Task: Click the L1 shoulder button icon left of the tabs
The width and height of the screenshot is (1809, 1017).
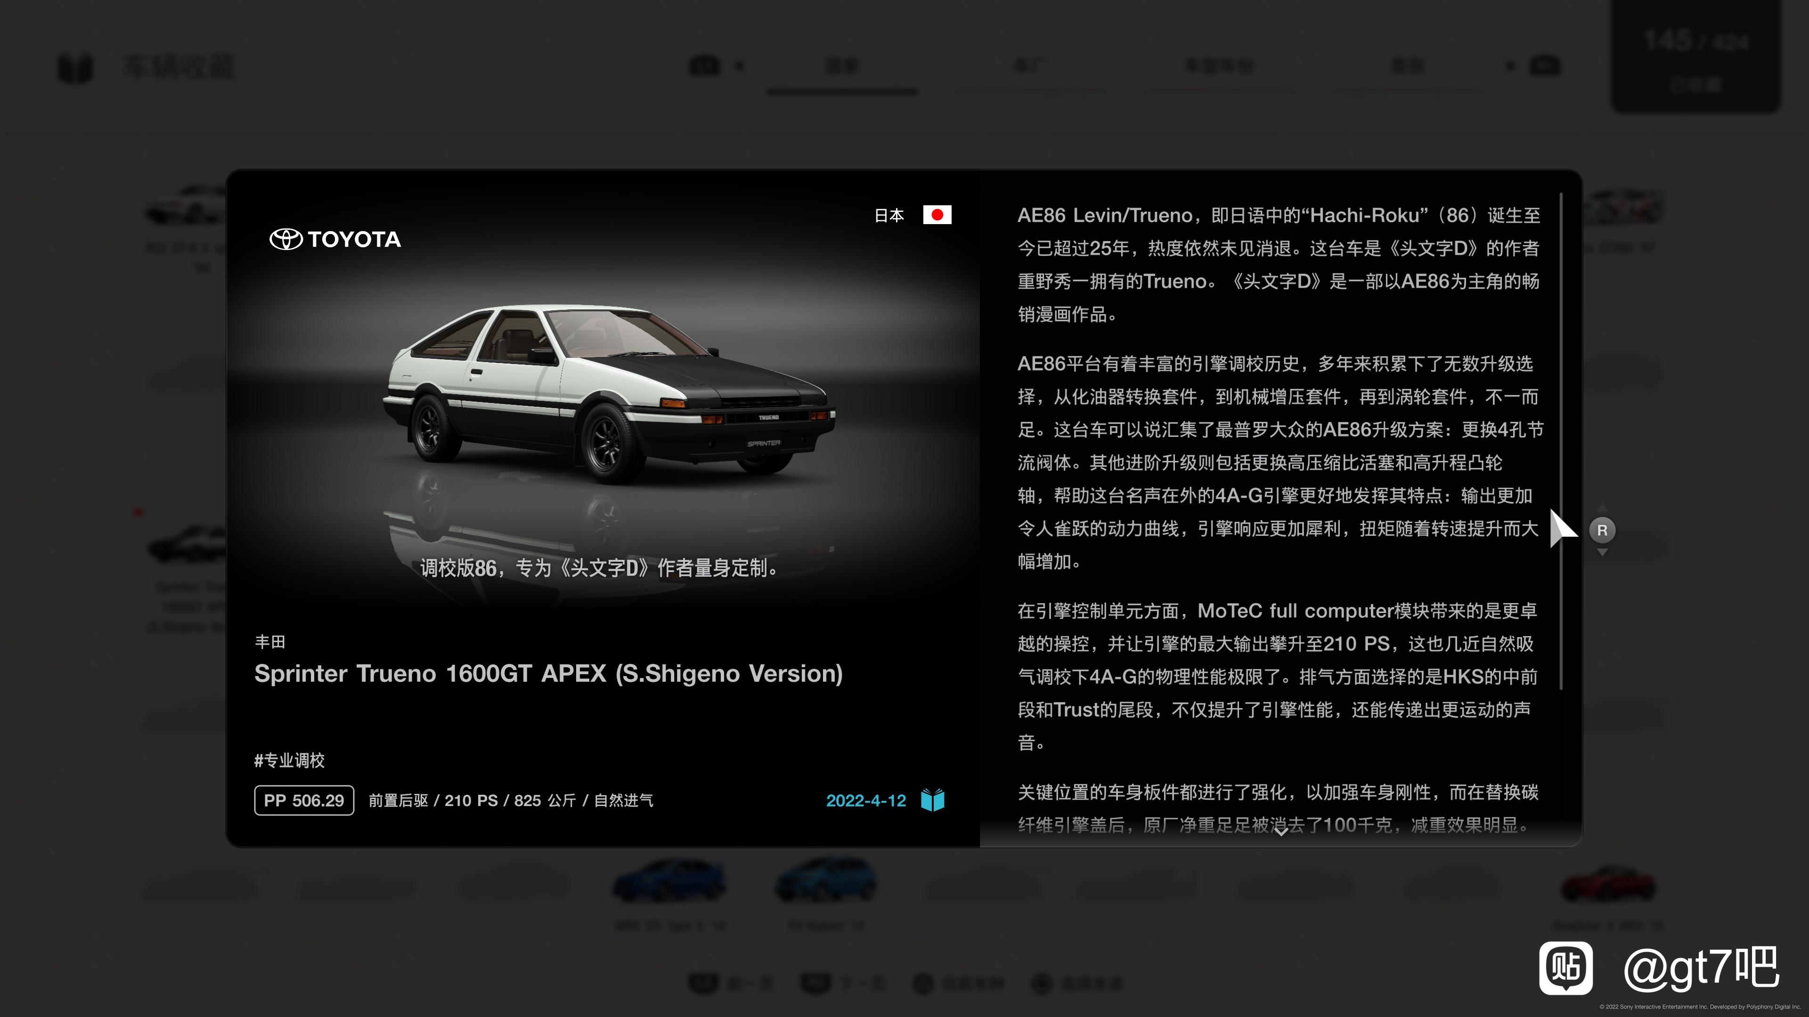Action: [704, 66]
